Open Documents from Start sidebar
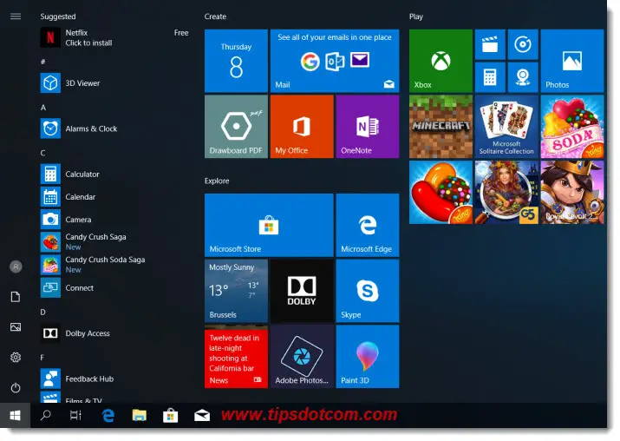 pos(16,297)
